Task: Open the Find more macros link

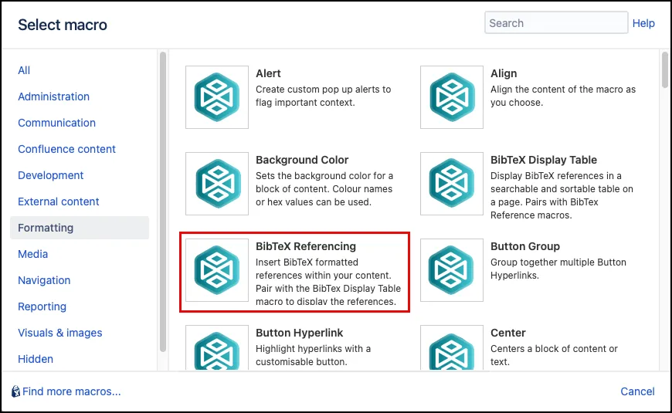Action: pos(72,391)
